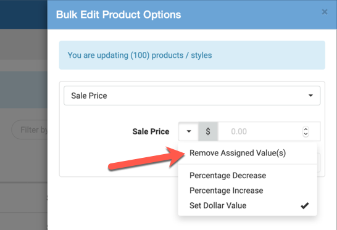337x230 pixels.
Task: Click the Bulk Edit Product Options title
Action: tap(119, 15)
